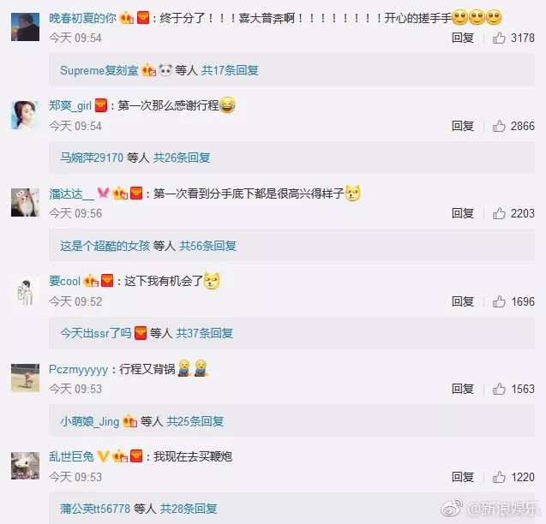Reply to 晚春初夏的你's comment
The height and width of the screenshot is (524, 546).
pos(463,38)
